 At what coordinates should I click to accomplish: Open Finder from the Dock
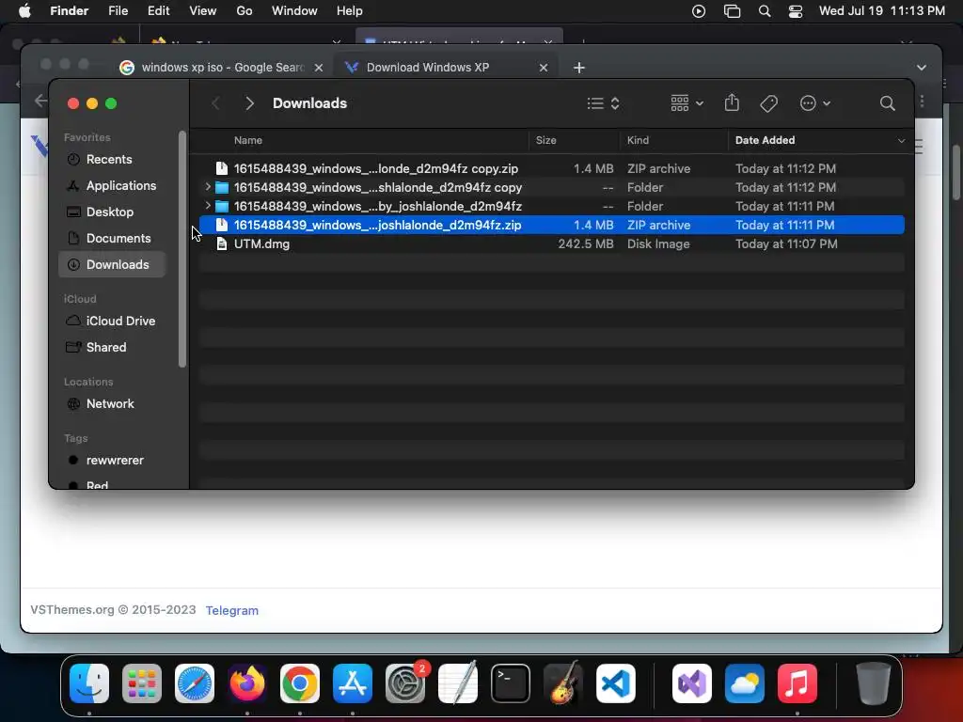pyautogui.click(x=89, y=683)
